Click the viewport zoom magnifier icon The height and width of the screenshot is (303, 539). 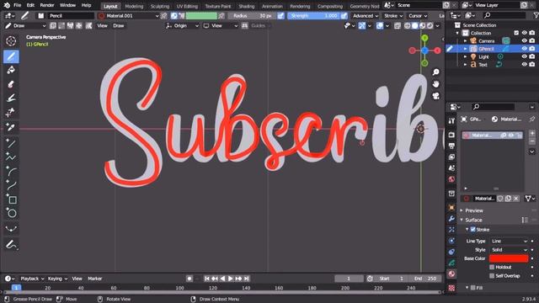click(436, 72)
